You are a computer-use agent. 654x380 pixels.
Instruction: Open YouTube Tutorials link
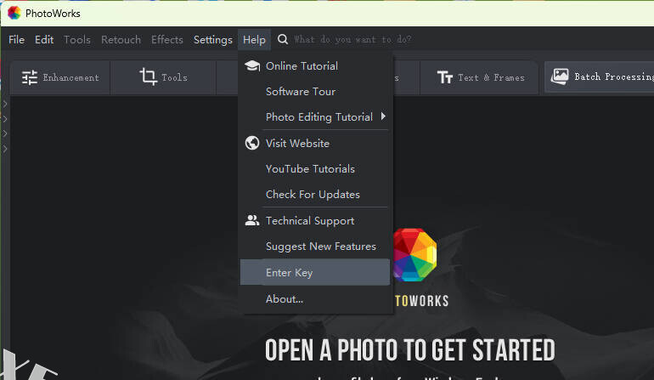310,169
